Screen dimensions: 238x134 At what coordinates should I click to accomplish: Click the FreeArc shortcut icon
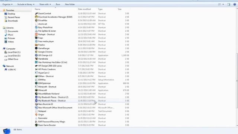[36, 45]
